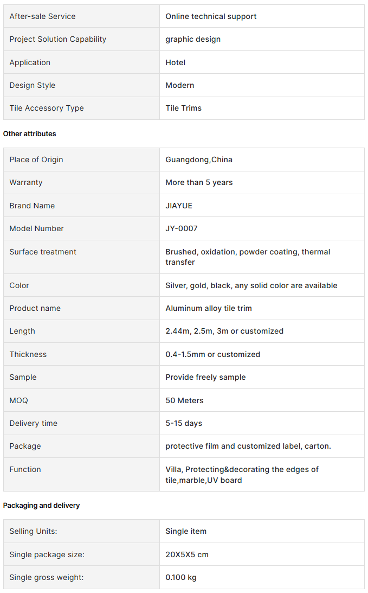Screen dimensions: 368x593
Task: Click the Length value '2.44m, 2.5m, 3m or customized'
Action: click(x=224, y=331)
